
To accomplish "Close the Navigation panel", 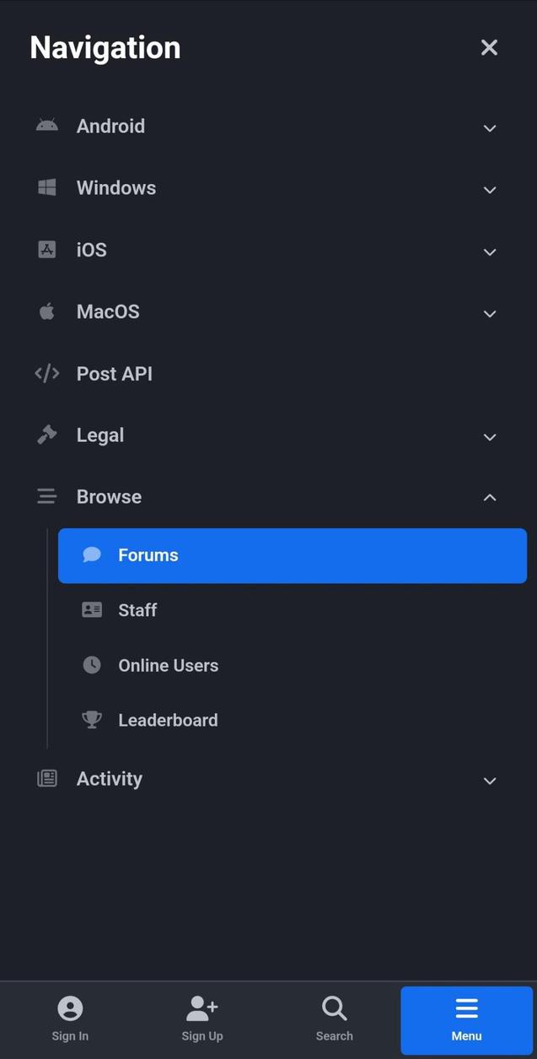I will click(x=489, y=47).
